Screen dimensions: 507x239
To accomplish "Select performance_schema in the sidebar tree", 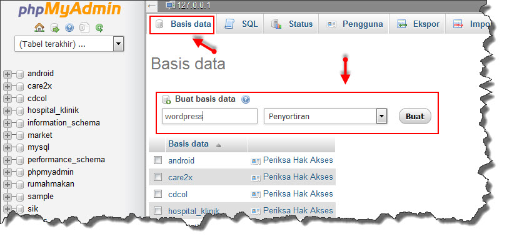I will point(66,160).
